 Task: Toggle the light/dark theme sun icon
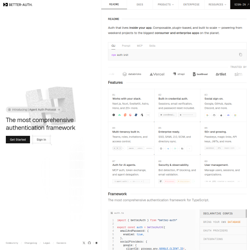click(x=97, y=243)
